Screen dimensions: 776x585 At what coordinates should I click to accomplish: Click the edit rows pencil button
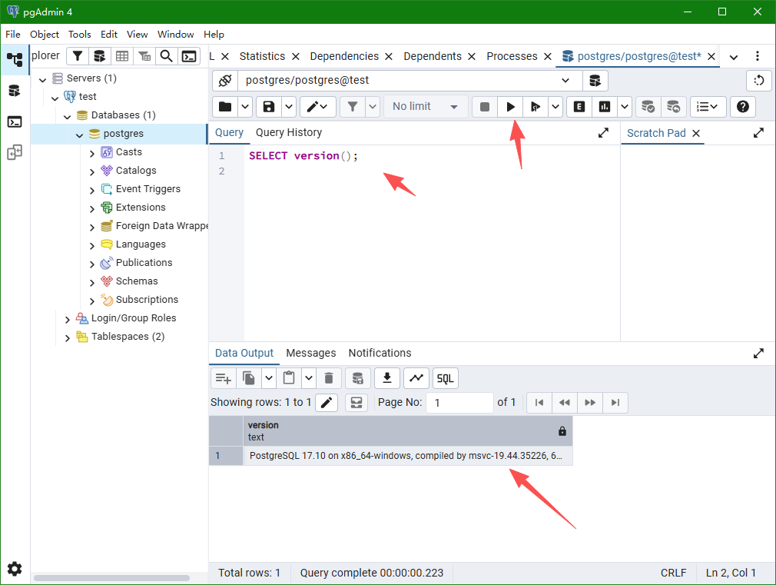(x=327, y=403)
